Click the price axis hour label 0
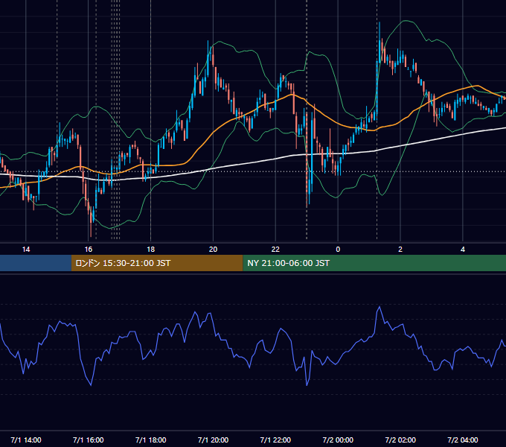The image size is (506, 447). click(x=338, y=250)
